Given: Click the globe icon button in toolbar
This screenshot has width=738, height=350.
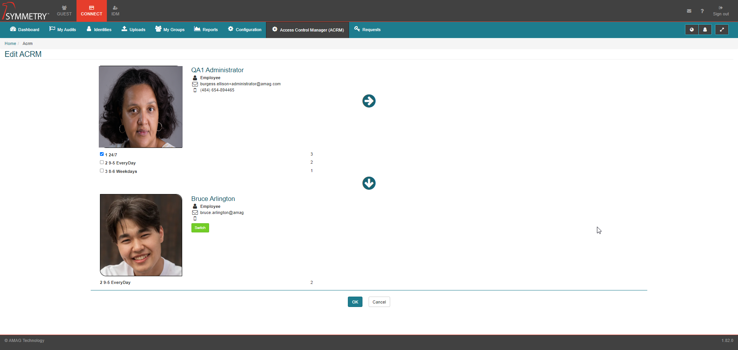Looking at the screenshot, I should pyautogui.click(x=692, y=30).
